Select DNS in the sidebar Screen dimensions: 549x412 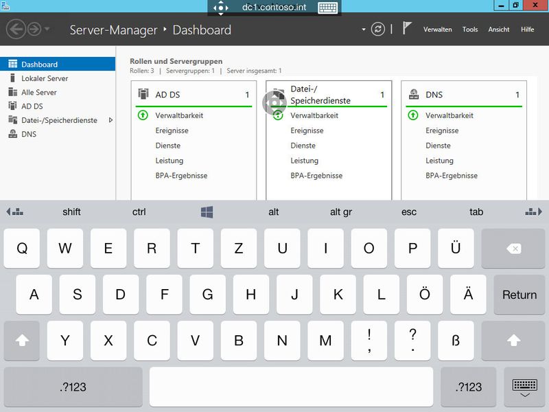(x=58, y=134)
